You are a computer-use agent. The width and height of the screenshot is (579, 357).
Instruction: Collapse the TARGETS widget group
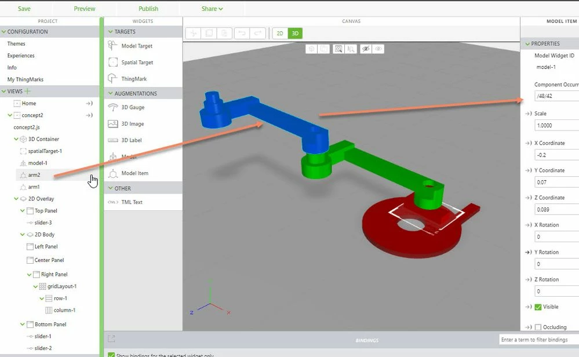click(110, 32)
